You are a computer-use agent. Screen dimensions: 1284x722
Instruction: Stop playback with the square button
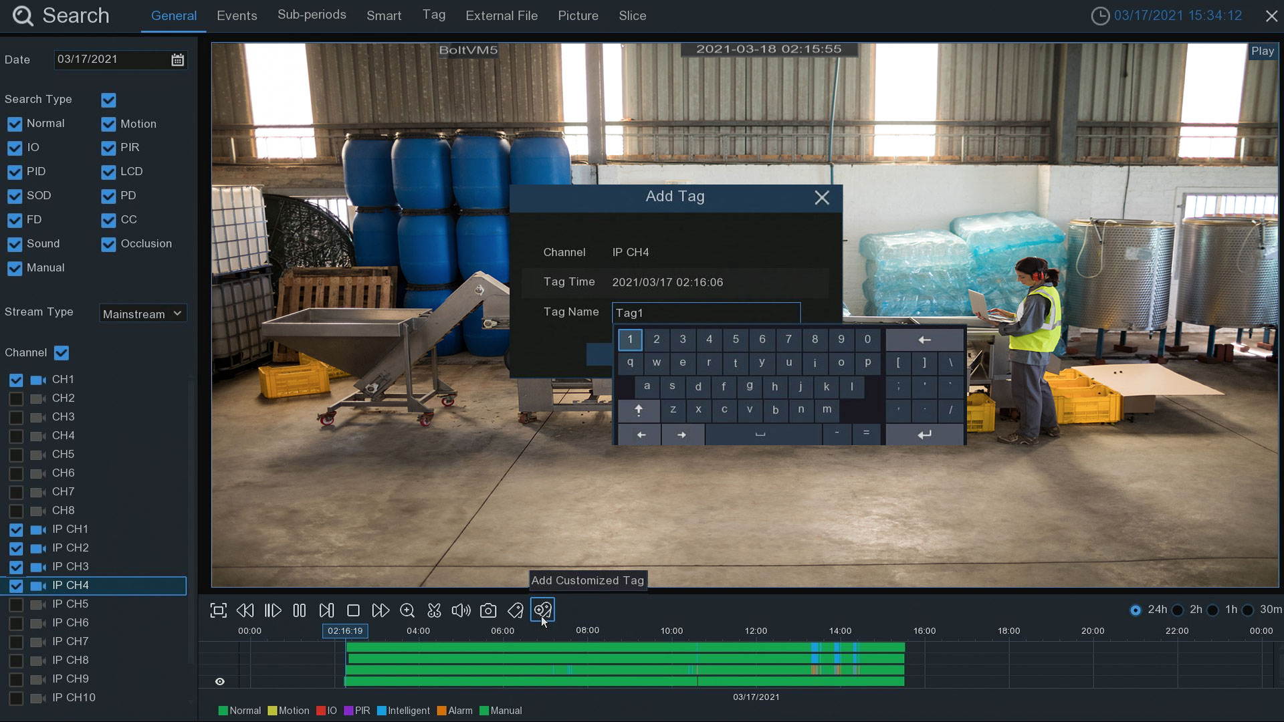(353, 610)
